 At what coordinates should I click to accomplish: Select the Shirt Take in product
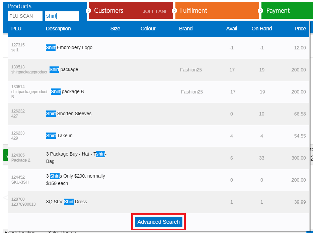[158, 136]
